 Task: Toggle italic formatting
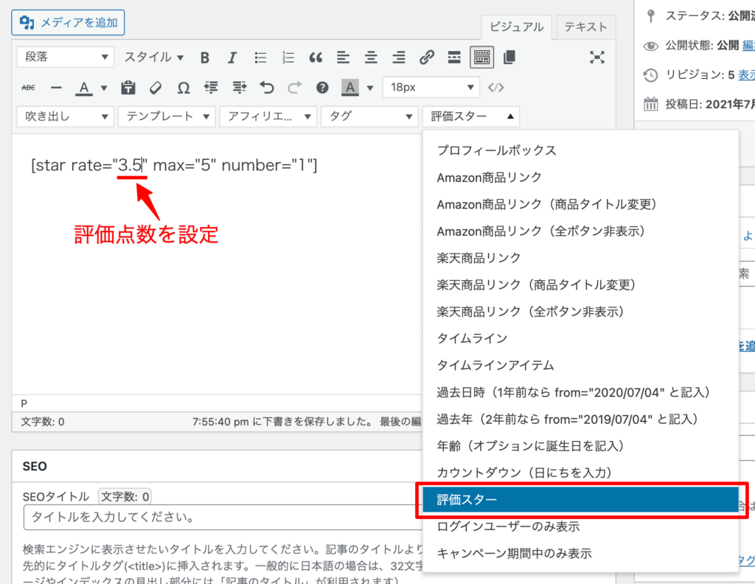tap(232, 58)
